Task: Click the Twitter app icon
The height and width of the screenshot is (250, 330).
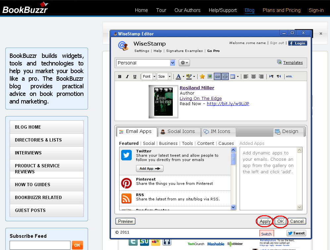Action: (126, 155)
